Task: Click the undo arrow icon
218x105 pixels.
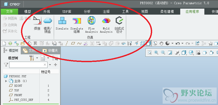Action: (x=177, y=43)
